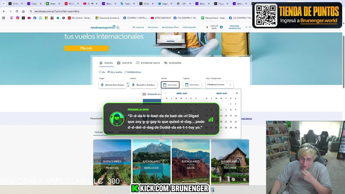This screenshot has height=194, width=345.
Task: Click the Regreso date input field
Action: 192,85
